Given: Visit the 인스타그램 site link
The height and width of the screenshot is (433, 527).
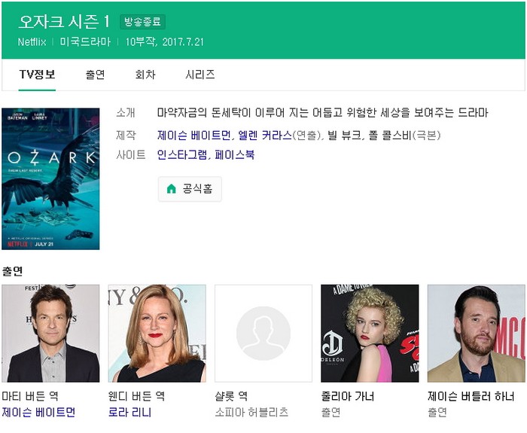Looking at the screenshot, I should (181, 155).
